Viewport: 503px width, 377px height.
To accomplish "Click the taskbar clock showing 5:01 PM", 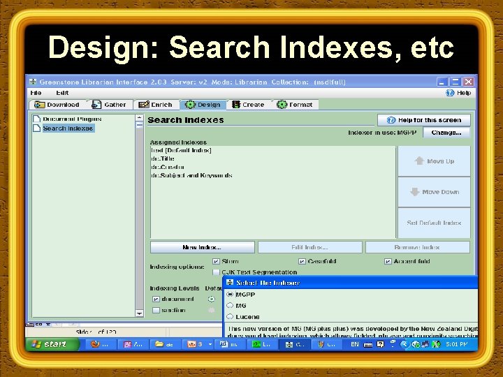I will pos(456,344).
